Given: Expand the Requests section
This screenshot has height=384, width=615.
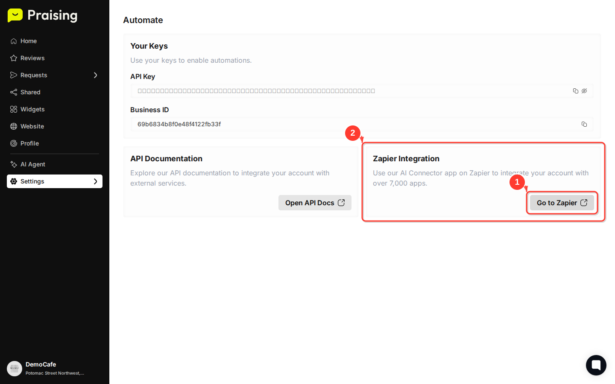Looking at the screenshot, I should (96, 75).
